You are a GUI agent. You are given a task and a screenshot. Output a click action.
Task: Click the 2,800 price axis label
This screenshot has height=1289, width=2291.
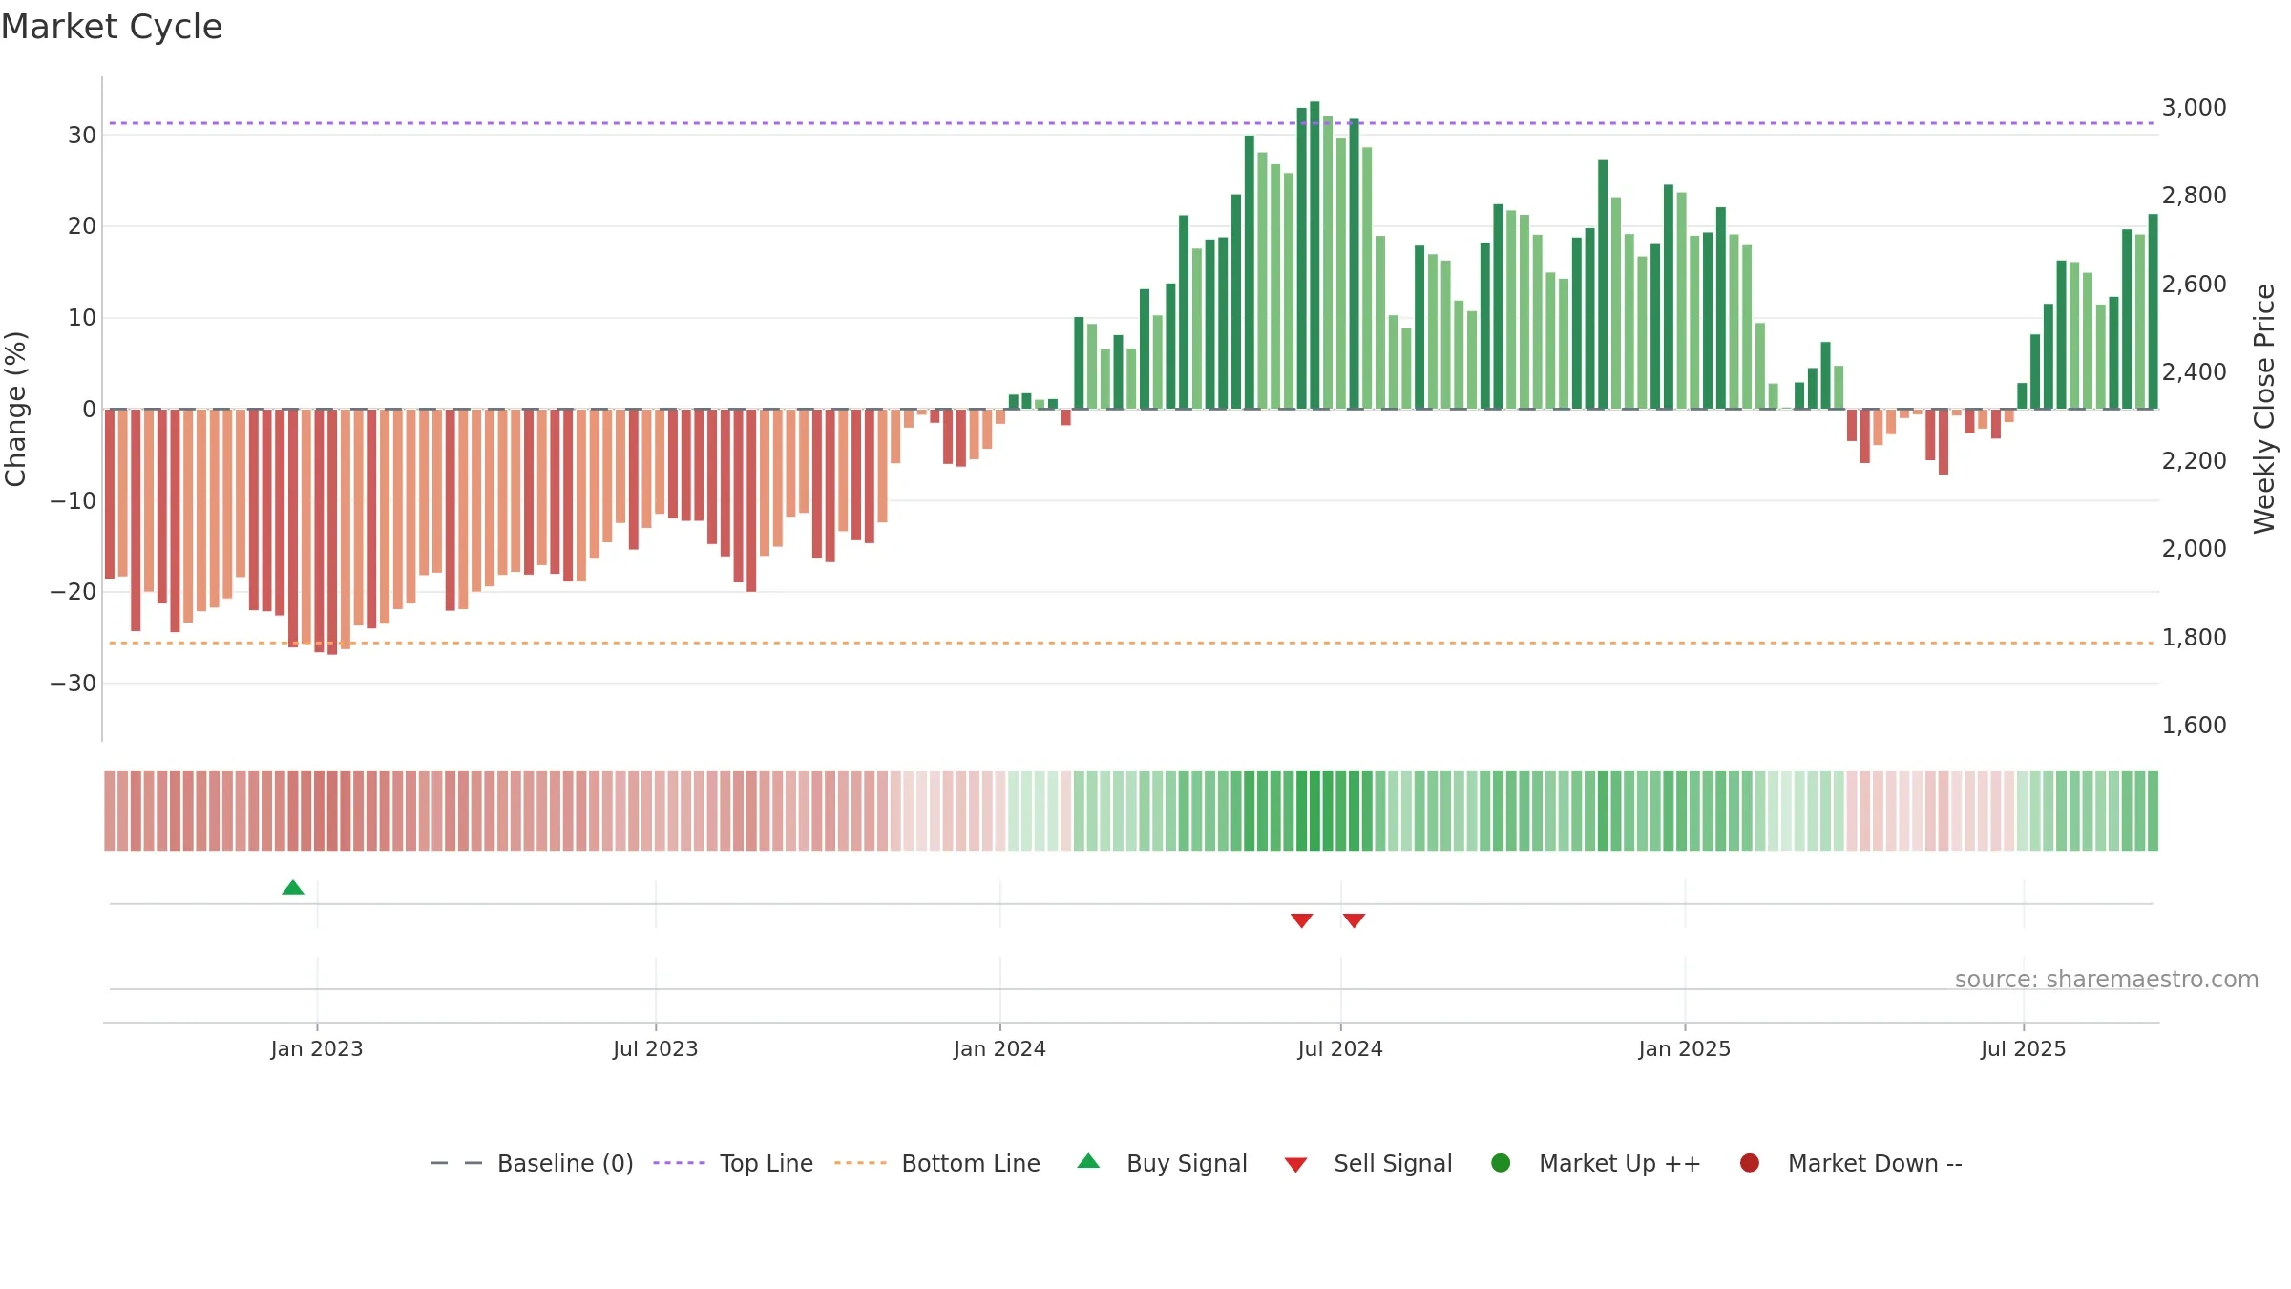pos(2195,196)
